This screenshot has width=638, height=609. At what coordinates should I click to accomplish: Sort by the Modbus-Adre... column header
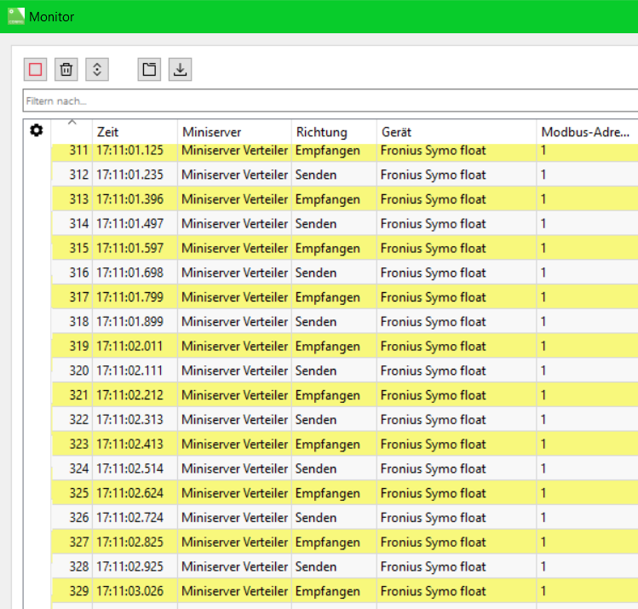[585, 132]
